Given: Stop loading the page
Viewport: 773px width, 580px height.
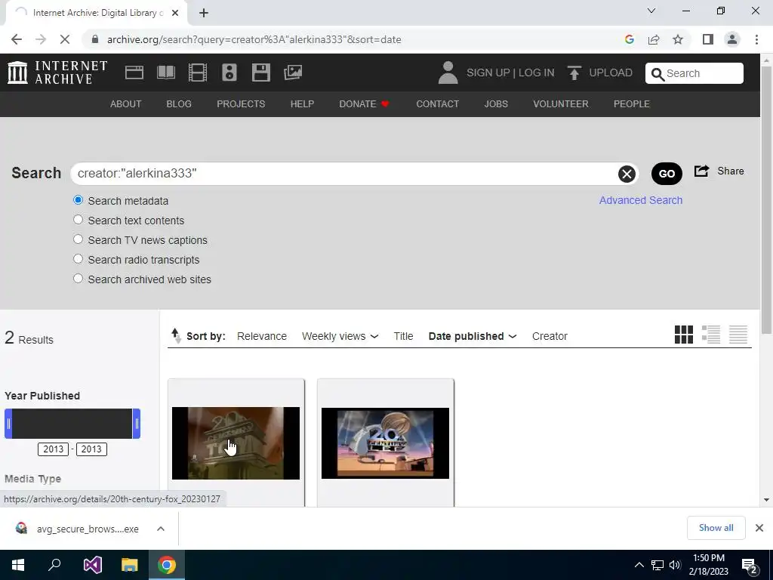Looking at the screenshot, I should (65, 39).
